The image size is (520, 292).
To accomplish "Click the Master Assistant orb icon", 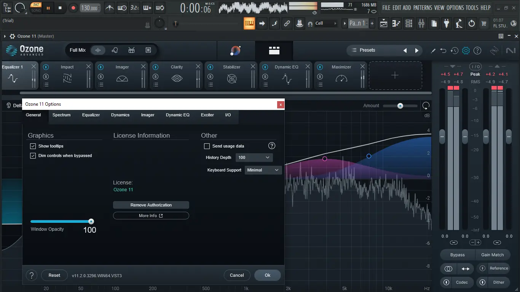I will pos(236,50).
